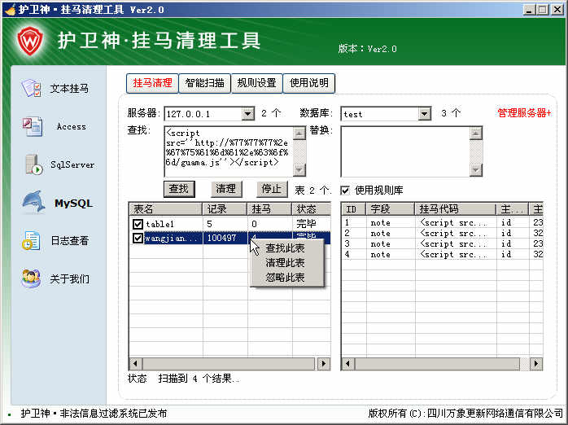568x425 pixels.
Task: Sort by the 记录 column header
Action: click(x=225, y=209)
